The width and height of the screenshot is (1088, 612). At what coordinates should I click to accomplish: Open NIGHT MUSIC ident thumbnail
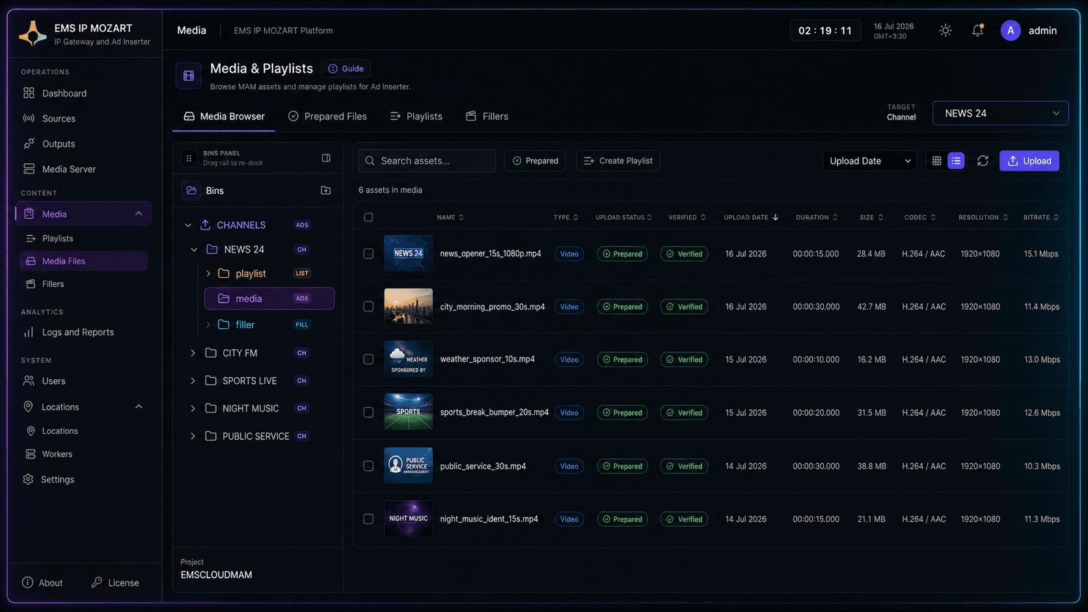click(408, 519)
